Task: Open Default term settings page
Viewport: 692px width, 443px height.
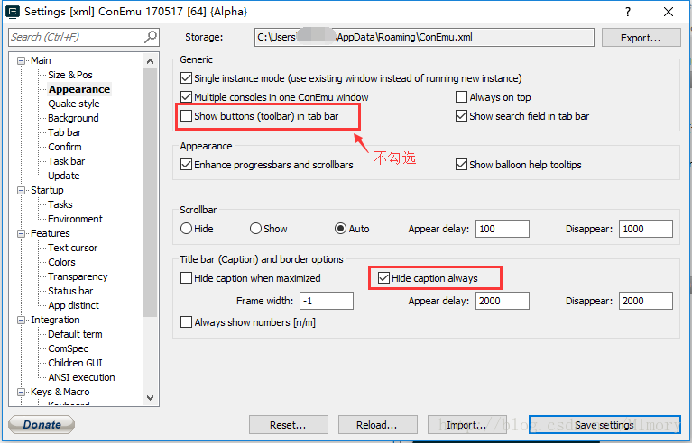Action: (75, 334)
